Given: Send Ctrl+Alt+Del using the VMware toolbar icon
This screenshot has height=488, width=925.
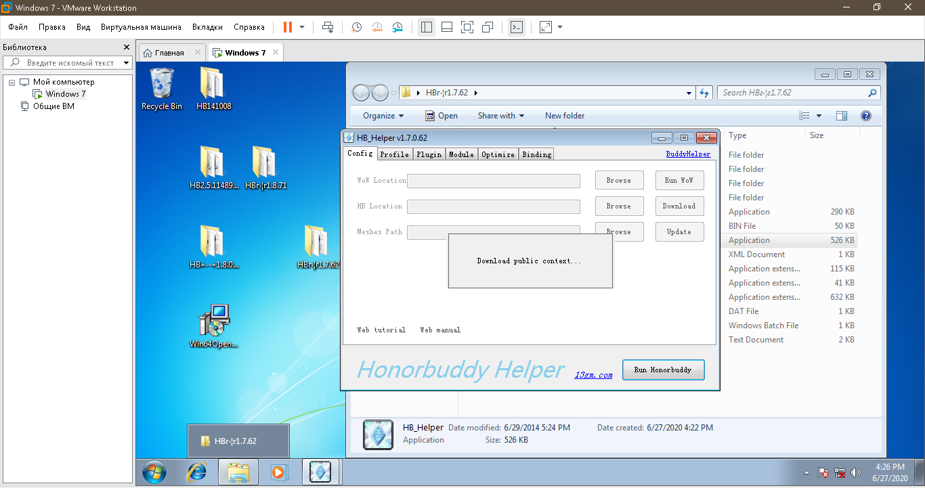Looking at the screenshot, I should click(328, 27).
